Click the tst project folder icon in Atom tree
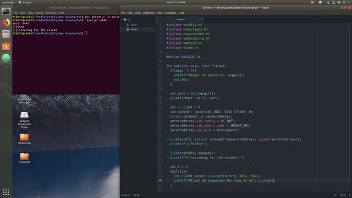 point(125,20)
